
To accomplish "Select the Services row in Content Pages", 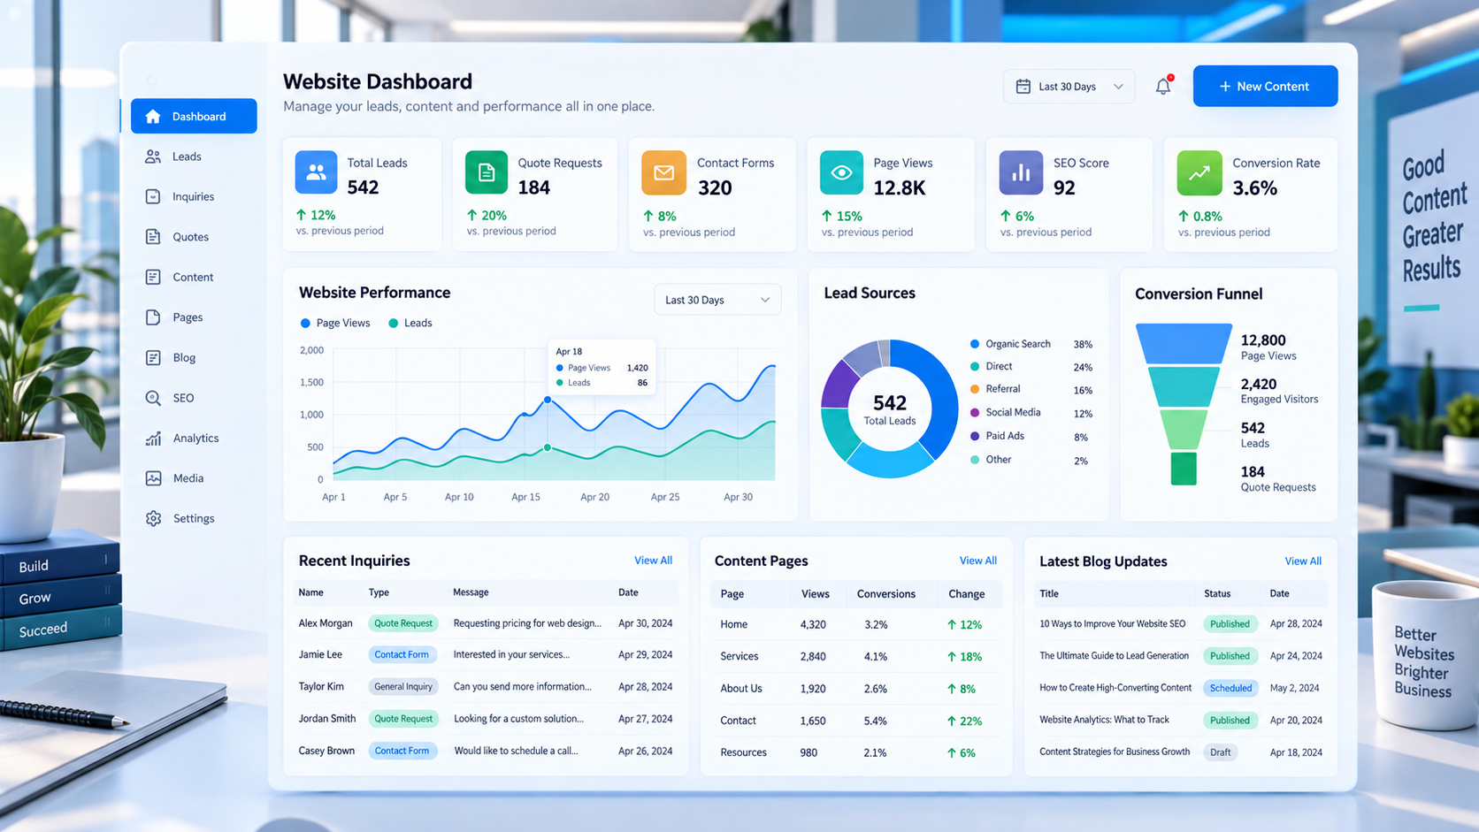I will point(856,656).
